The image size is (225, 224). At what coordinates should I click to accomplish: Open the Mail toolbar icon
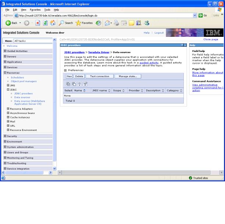[107, 23]
